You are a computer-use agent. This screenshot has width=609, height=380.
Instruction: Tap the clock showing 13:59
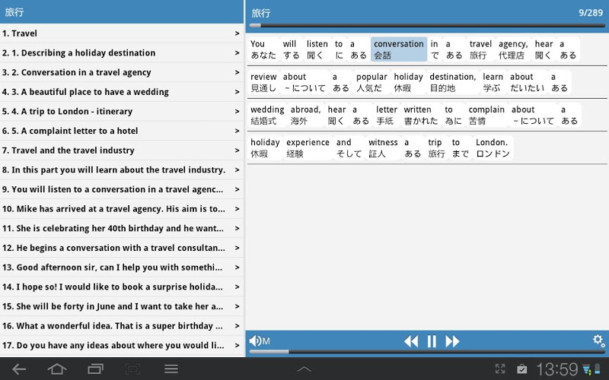coord(557,369)
